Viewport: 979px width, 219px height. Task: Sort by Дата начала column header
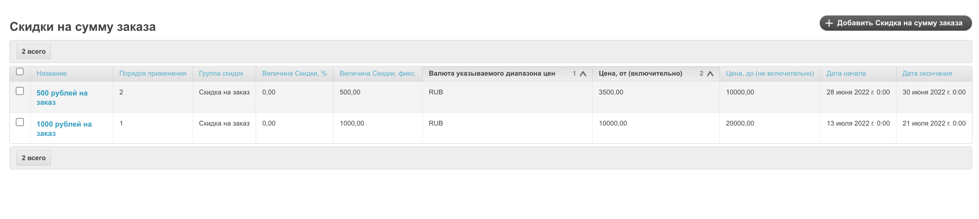pos(846,74)
